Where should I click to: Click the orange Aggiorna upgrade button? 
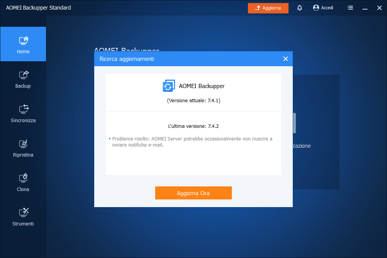(x=268, y=8)
